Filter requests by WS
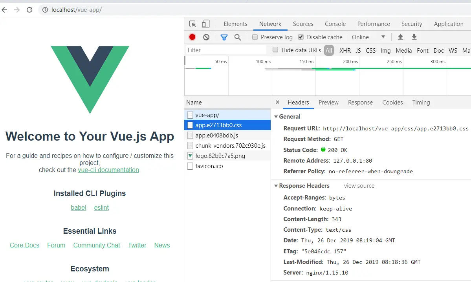This screenshot has width=471, height=282. [453, 50]
